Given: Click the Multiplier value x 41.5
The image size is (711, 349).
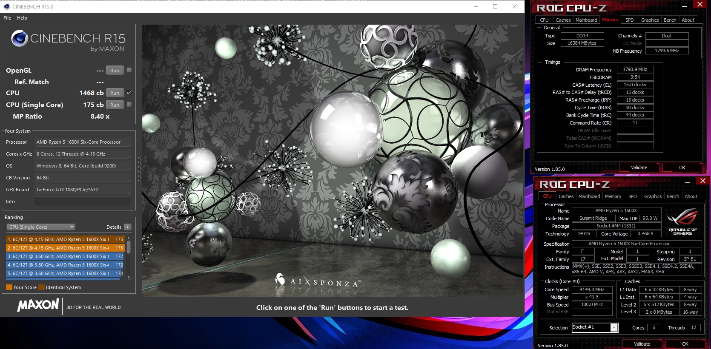Looking at the screenshot, I should 592,297.
